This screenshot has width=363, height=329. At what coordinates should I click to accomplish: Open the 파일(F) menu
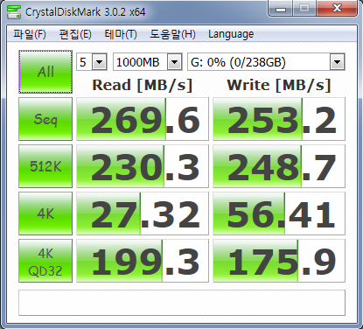pos(30,34)
